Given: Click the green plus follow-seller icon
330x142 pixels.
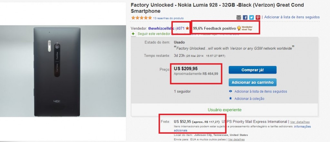Looking at the screenshot, I should 133,34.
